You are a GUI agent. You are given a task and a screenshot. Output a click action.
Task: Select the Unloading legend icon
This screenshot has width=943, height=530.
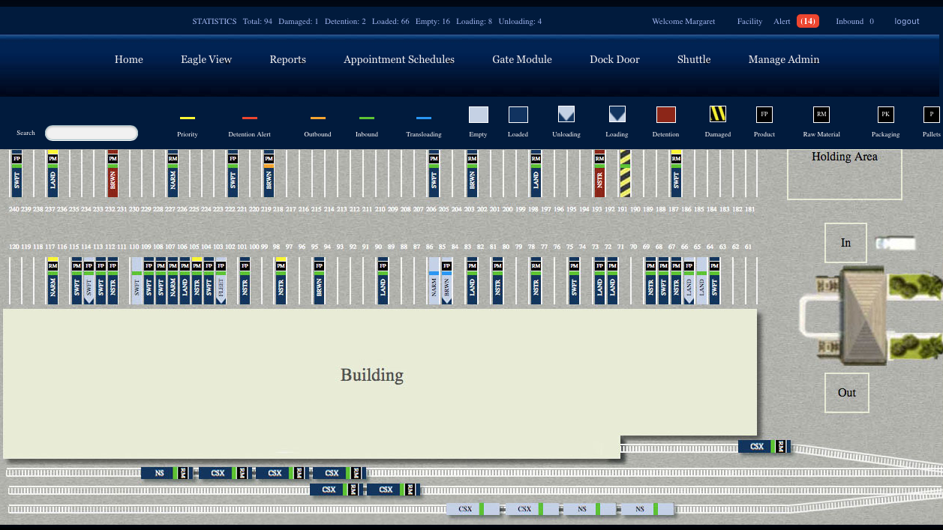[x=566, y=115]
